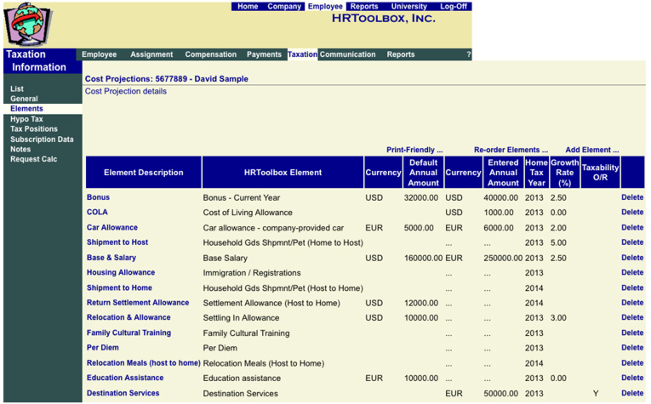The height and width of the screenshot is (404, 651).
Task: Open the Company top menu
Action: coord(284,6)
